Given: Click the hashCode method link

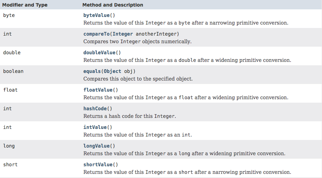Looking at the screenshot, I should pos(95,109).
